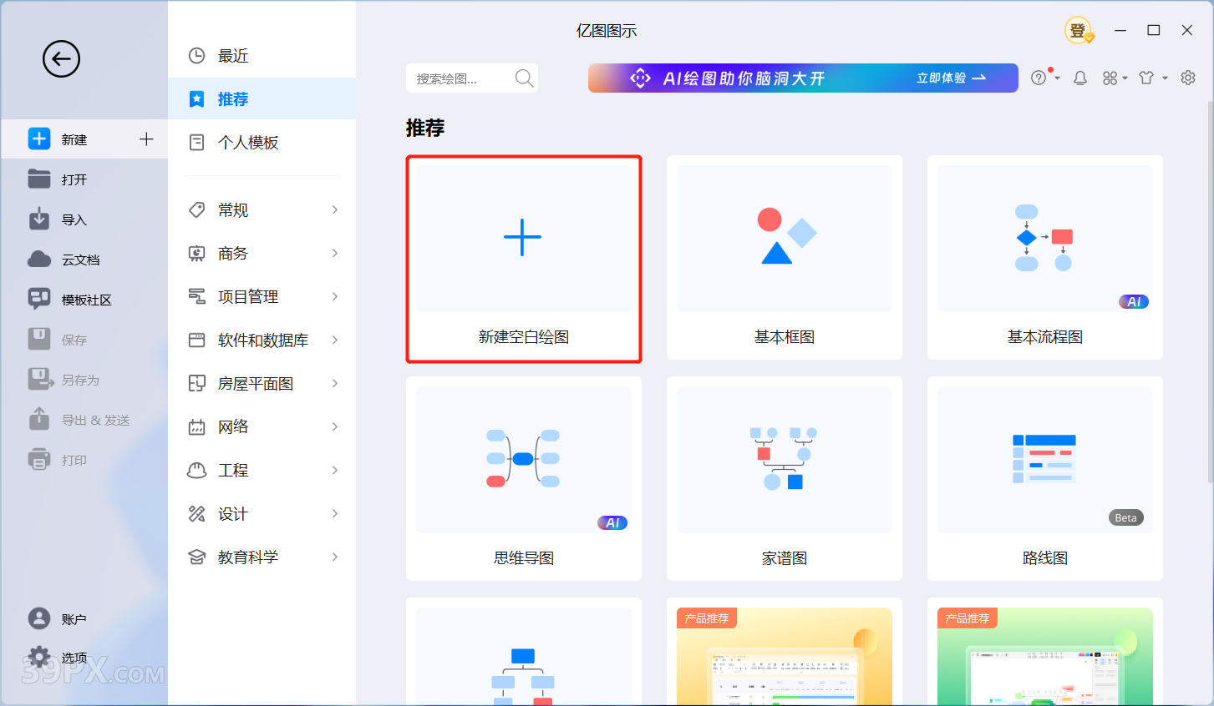
Task: Open the 基本流程图 template card
Action: pos(1045,257)
